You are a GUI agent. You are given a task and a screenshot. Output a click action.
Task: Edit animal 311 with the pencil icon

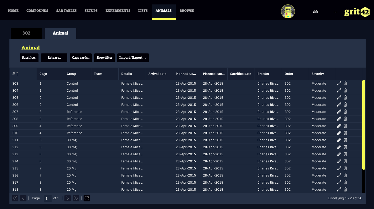click(x=339, y=140)
